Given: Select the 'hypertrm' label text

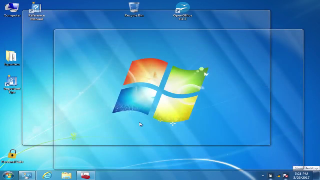Looking at the screenshot, I should click(x=12, y=64).
